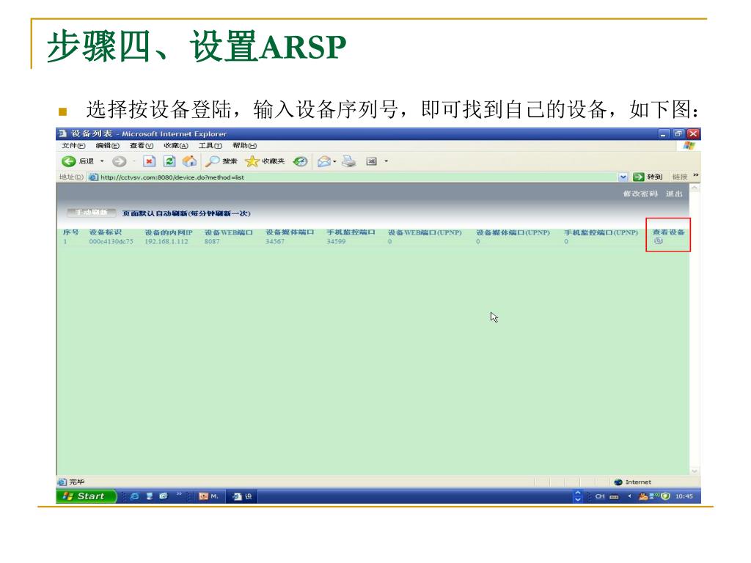Open the 收藏(A) menu
The image size is (751, 563).
(176, 146)
